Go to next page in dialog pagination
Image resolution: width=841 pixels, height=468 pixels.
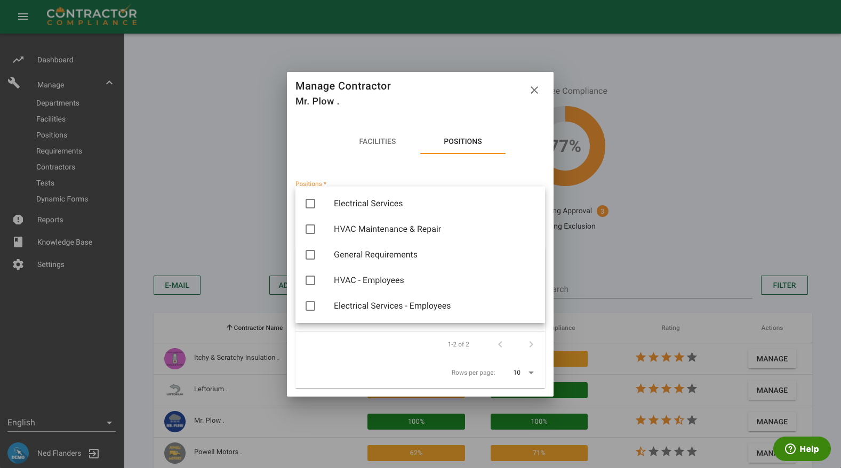click(x=531, y=344)
